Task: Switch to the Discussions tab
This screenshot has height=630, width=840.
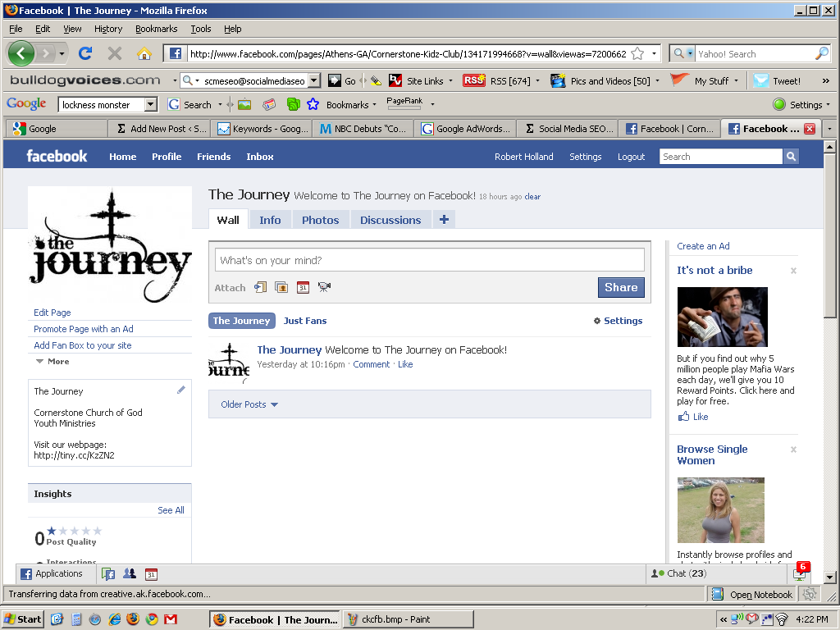Action: (390, 220)
